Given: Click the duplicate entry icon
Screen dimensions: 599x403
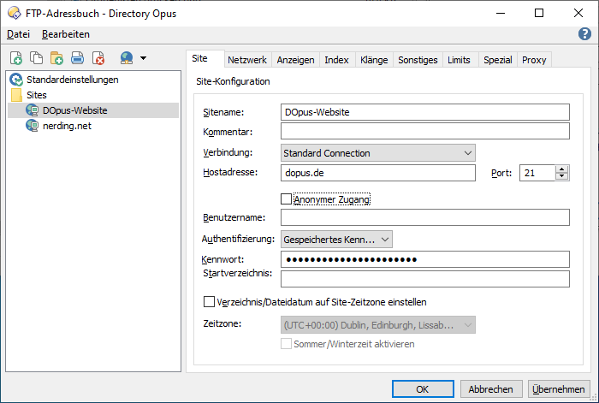Looking at the screenshot, I should 36,58.
